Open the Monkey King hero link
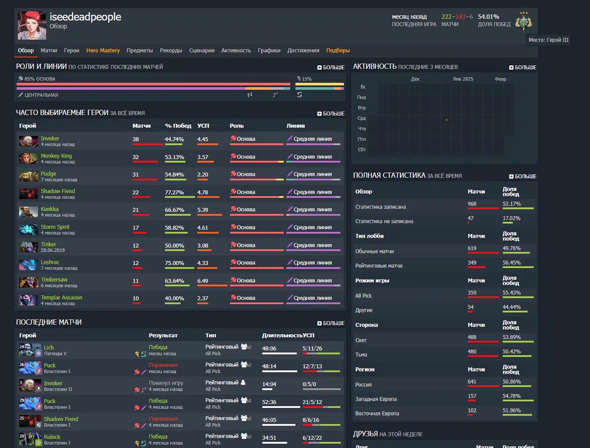The height and width of the screenshot is (448, 590). point(56,156)
